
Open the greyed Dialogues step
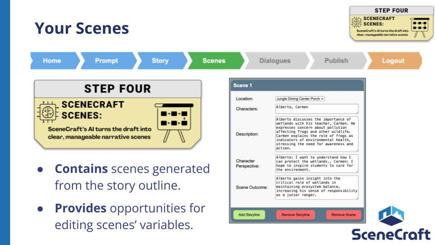(276, 60)
